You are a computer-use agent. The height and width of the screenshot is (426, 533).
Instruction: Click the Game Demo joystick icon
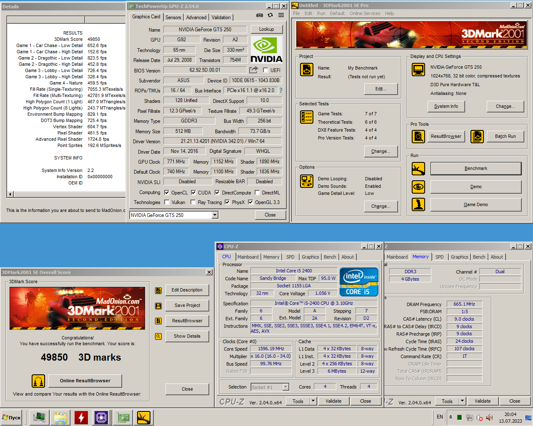[x=418, y=204]
